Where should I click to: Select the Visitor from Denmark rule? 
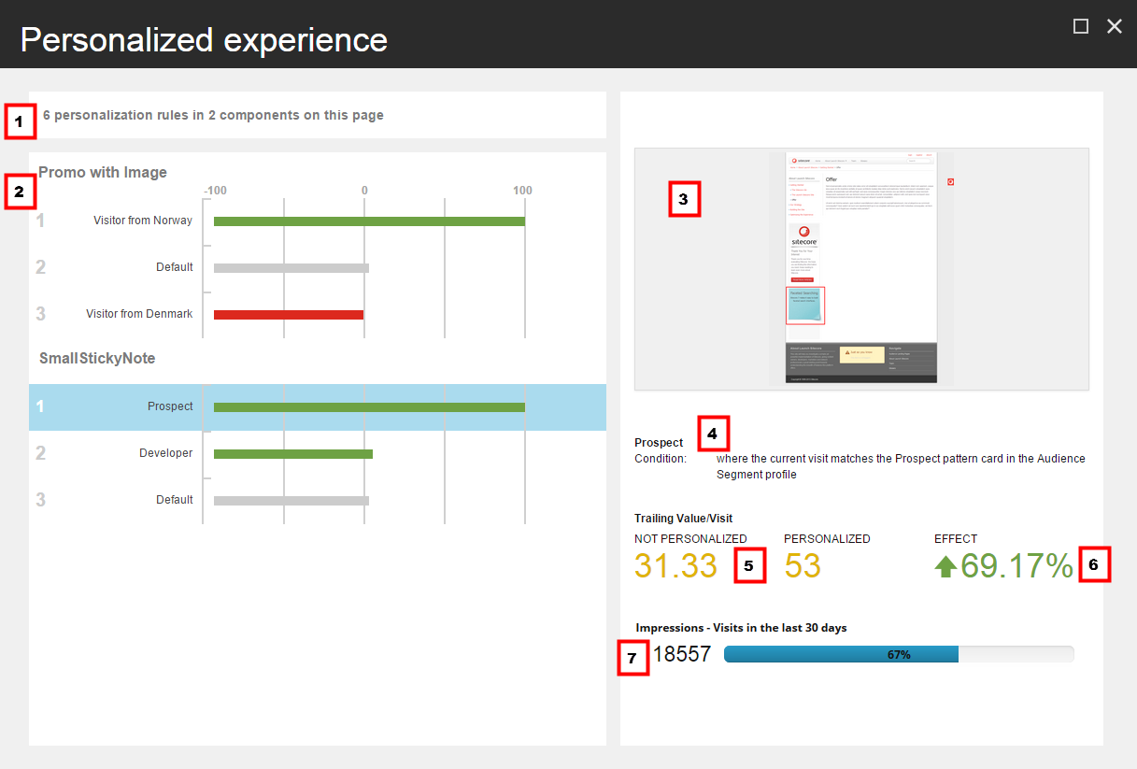tap(318, 314)
